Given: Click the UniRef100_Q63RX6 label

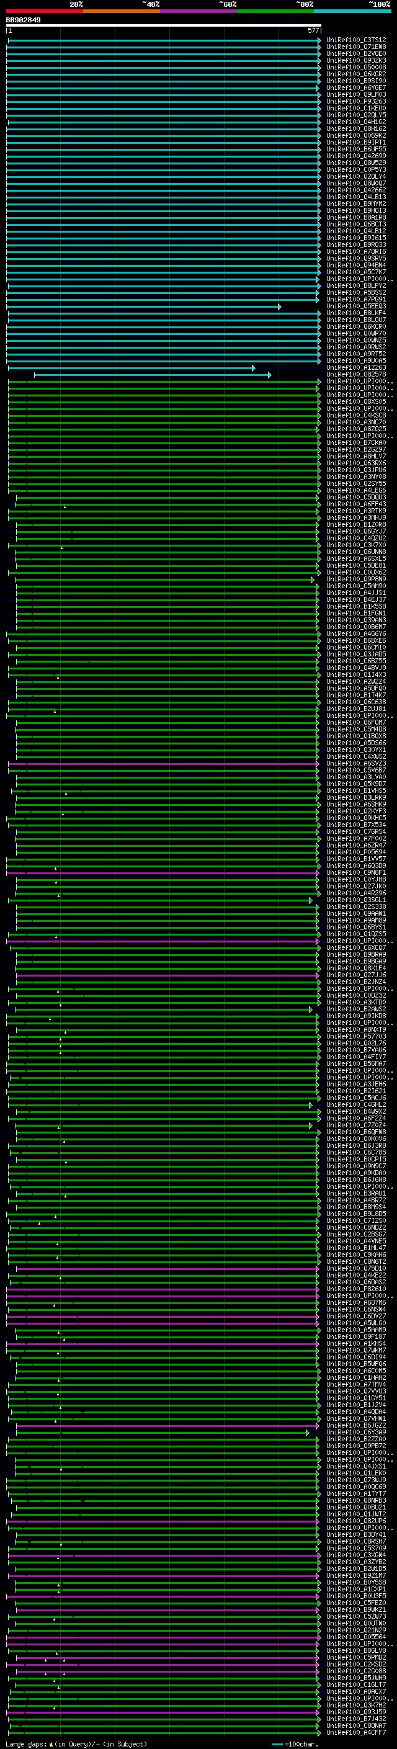Looking at the screenshot, I should pyautogui.click(x=356, y=463).
